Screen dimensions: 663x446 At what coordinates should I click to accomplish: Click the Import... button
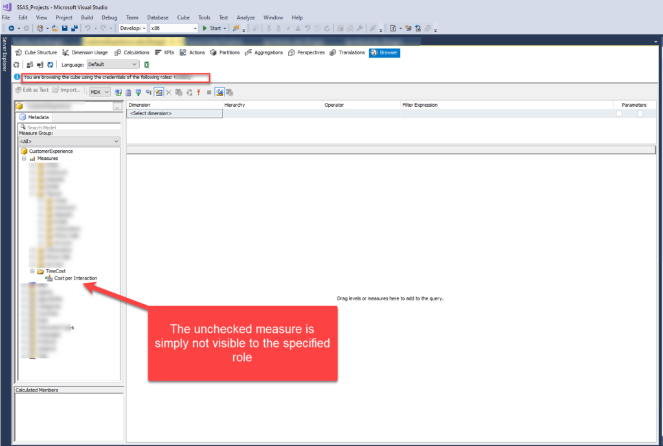coord(67,90)
